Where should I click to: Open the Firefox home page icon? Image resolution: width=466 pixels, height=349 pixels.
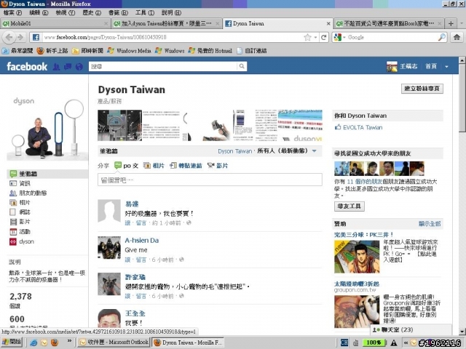click(457, 37)
